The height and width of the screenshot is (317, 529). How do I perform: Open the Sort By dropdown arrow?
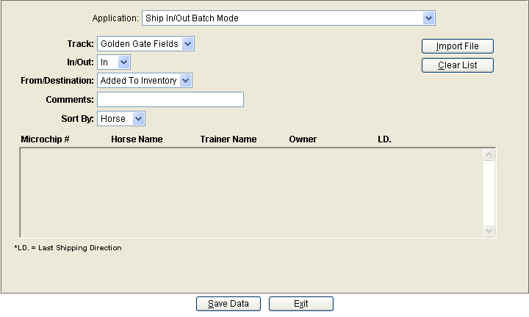point(138,119)
